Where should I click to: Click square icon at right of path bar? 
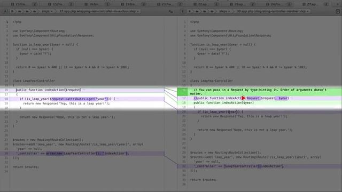[x=338, y=11]
